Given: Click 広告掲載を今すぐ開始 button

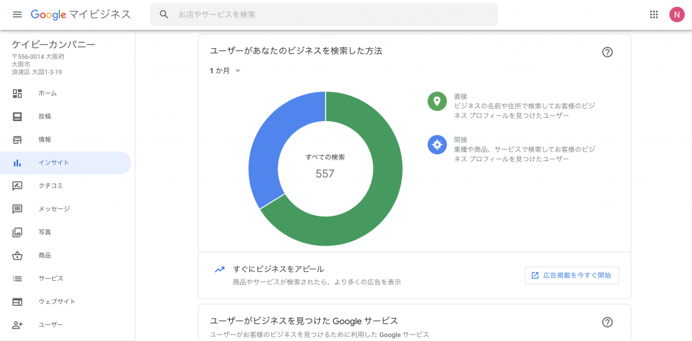Looking at the screenshot, I should (x=572, y=275).
